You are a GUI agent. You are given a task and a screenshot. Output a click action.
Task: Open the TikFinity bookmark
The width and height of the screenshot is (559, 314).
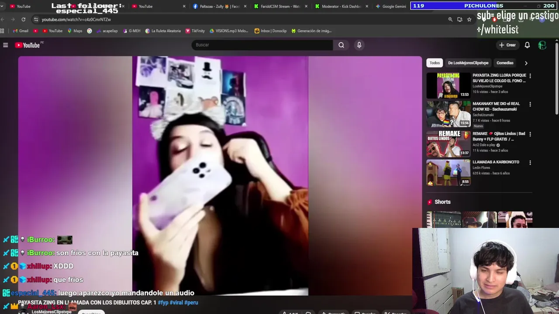click(195, 31)
